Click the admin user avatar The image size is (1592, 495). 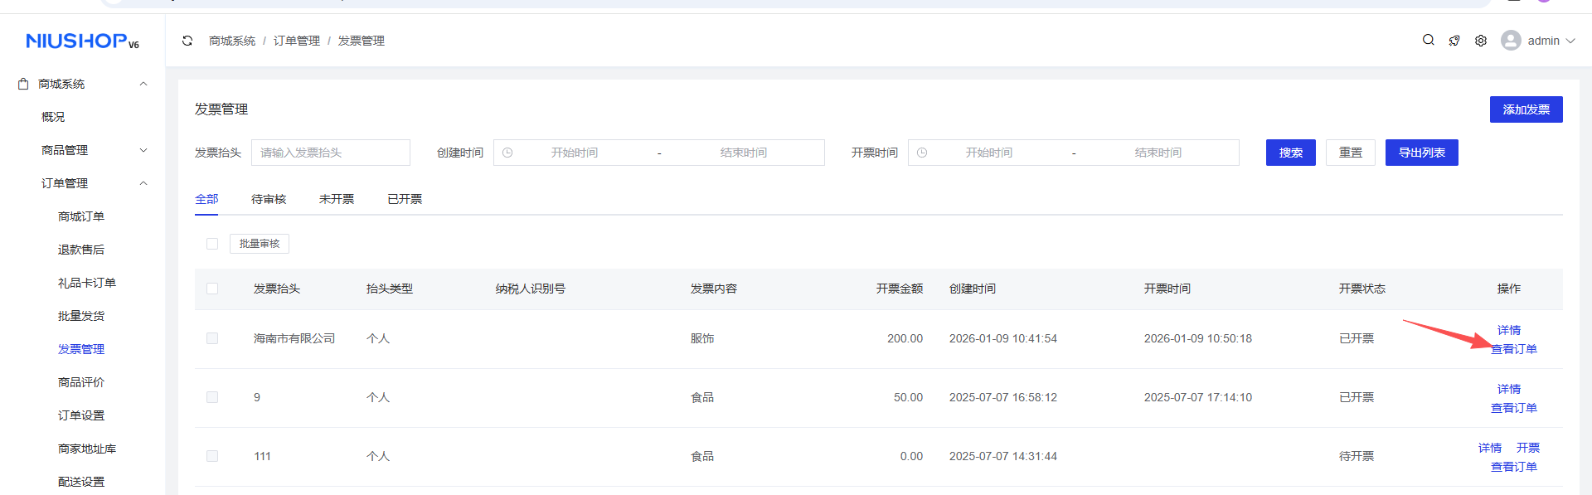[x=1511, y=41]
